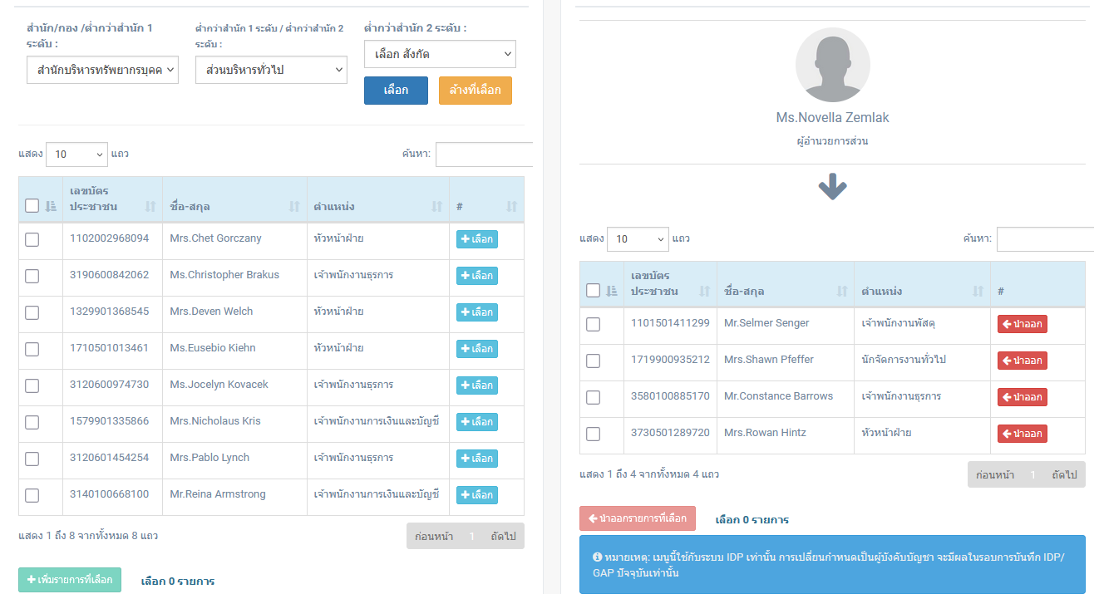Viewport: 1099px width, 594px height.
Task: Sort right table by ชื่อ-สกุล column icon
Action: 842,291
